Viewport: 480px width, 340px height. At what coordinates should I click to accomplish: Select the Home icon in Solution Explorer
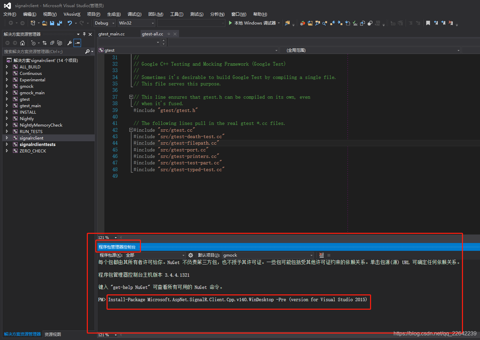click(22, 43)
